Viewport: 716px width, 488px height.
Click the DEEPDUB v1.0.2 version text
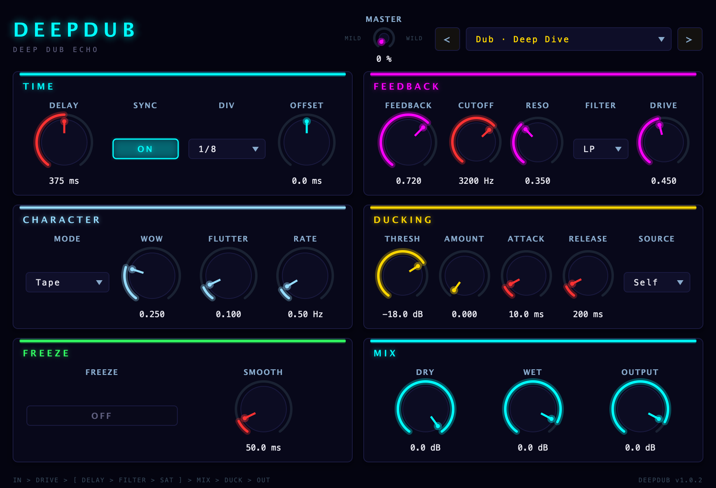[x=670, y=480]
